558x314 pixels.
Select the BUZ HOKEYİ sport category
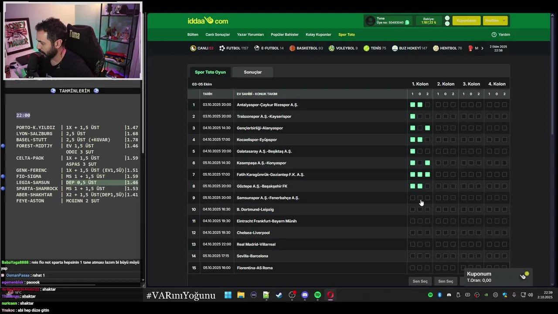(409, 48)
